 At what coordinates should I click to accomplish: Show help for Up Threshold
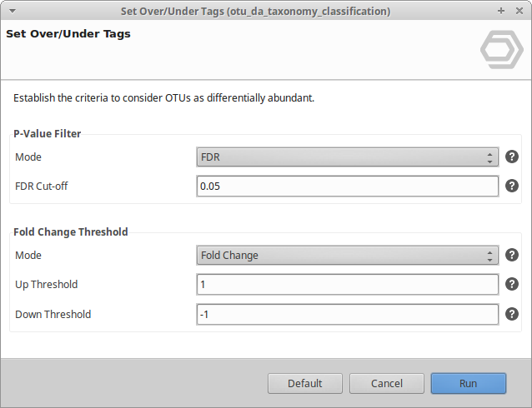pos(512,284)
